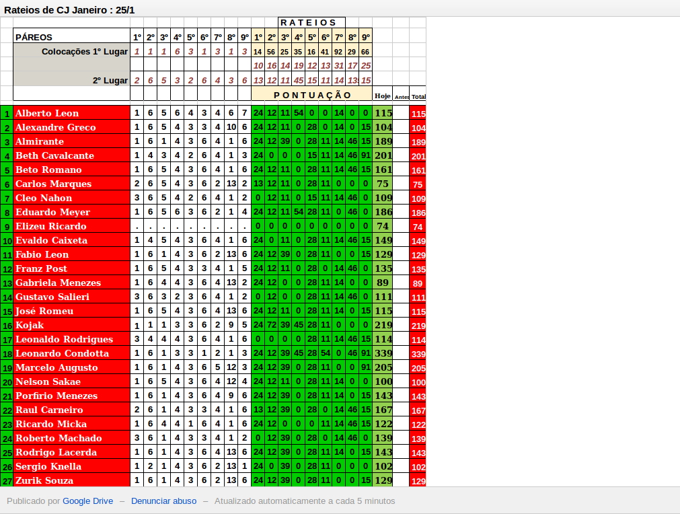Image resolution: width=680 pixels, height=514 pixels.
Task: Click Eduardo Meyer's Total value 186
Action: 418,213
